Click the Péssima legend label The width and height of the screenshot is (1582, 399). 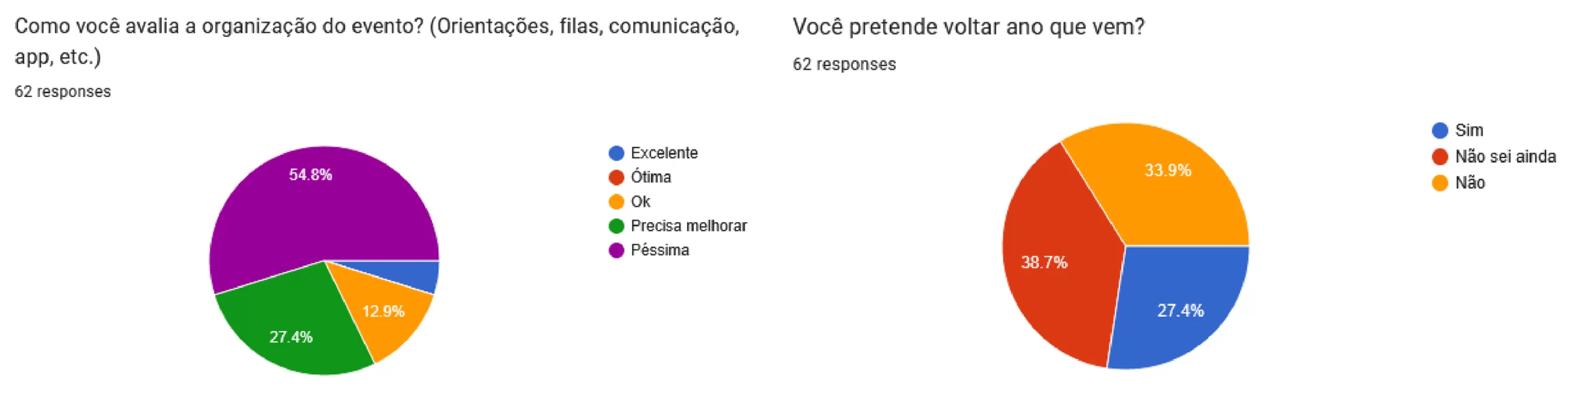659,250
